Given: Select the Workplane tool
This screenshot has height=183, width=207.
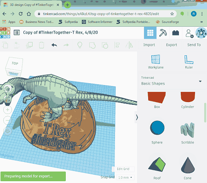Looking at the screenshot, I should pyautogui.click(x=155, y=62).
